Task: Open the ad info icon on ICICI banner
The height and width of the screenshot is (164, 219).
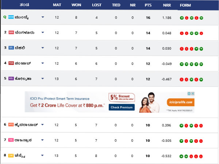Action: 189,94
